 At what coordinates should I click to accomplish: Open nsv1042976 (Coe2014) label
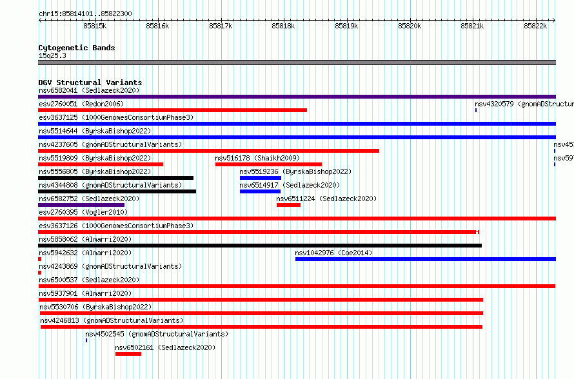click(333, 253)
